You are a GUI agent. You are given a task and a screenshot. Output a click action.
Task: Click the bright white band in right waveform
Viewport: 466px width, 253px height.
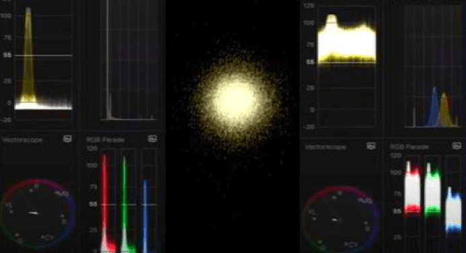[347, 43]
